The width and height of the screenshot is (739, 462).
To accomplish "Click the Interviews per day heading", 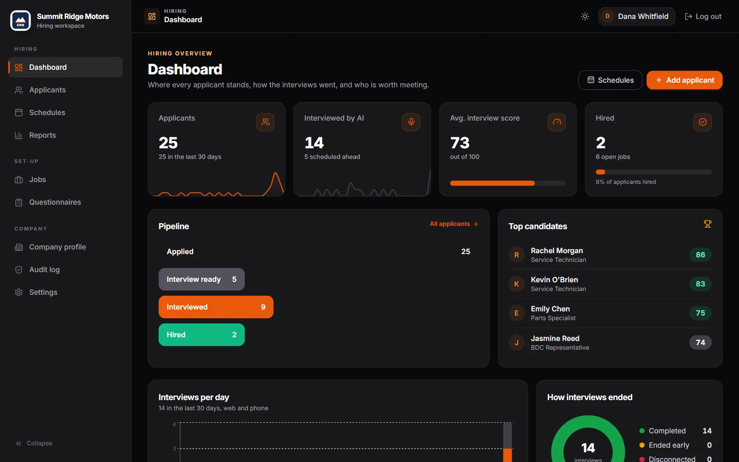I will click(194, 397).
